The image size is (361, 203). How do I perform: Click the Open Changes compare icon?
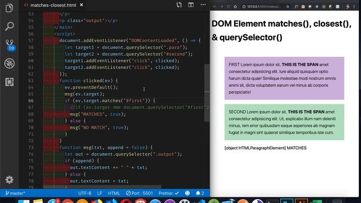tap(179, 5)
